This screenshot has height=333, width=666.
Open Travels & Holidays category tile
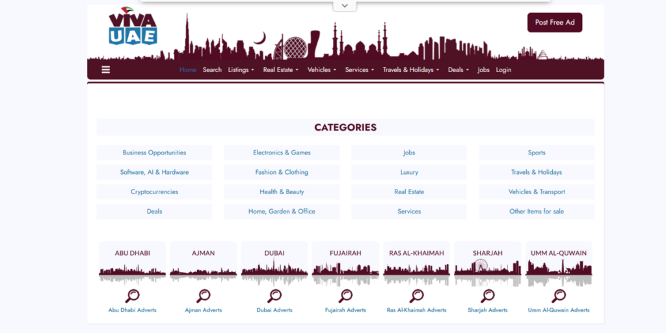click(x=537, y=173)
